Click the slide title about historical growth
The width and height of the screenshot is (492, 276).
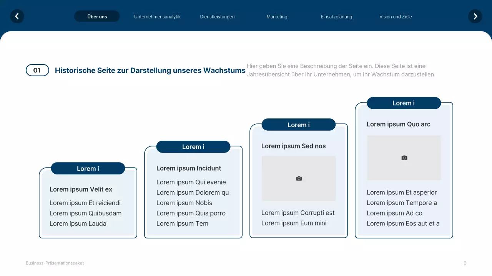(150, 70)
